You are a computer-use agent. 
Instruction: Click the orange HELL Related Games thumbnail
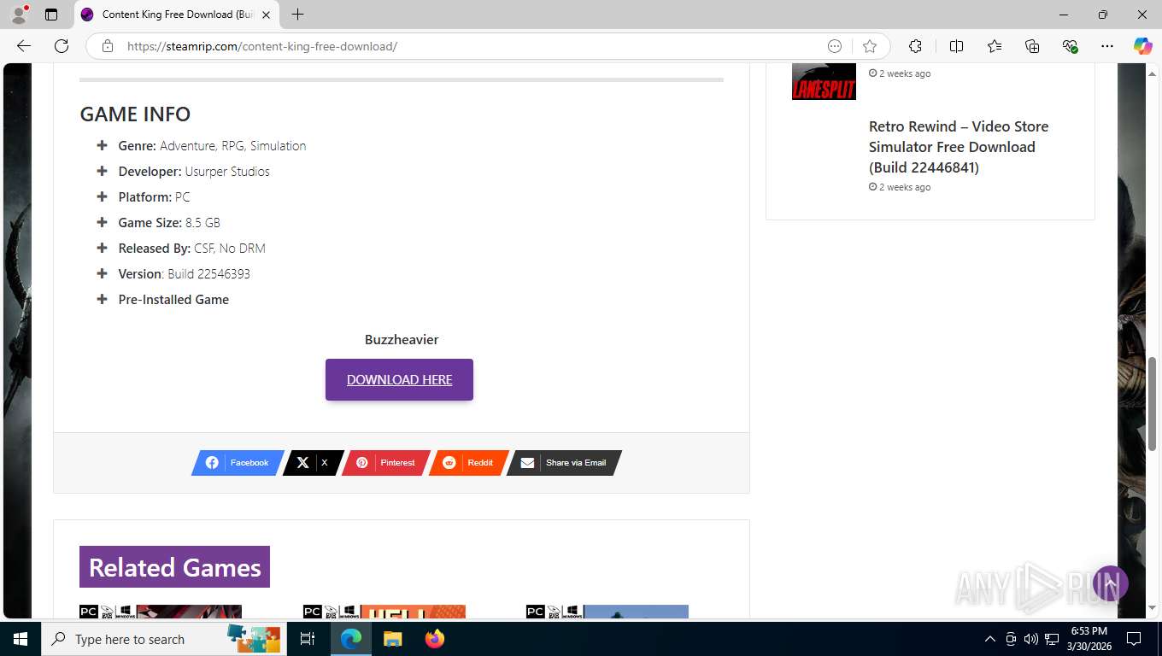[384, 612]
